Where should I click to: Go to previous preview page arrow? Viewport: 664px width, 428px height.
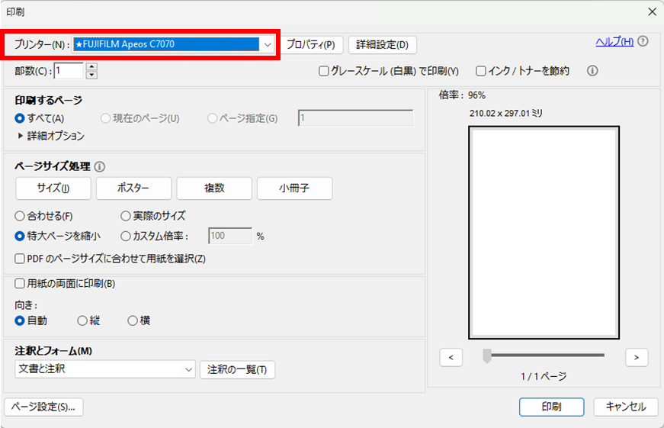451,358
